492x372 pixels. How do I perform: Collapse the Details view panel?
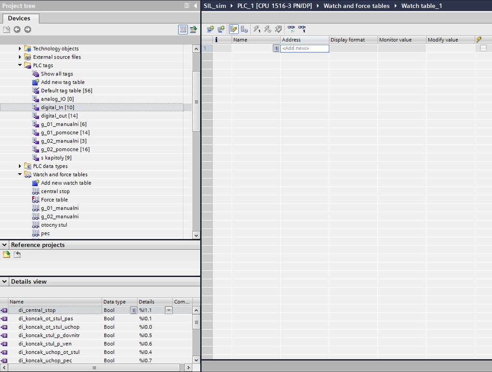coord(5,281)
